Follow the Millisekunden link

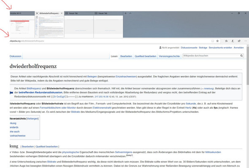213,152
